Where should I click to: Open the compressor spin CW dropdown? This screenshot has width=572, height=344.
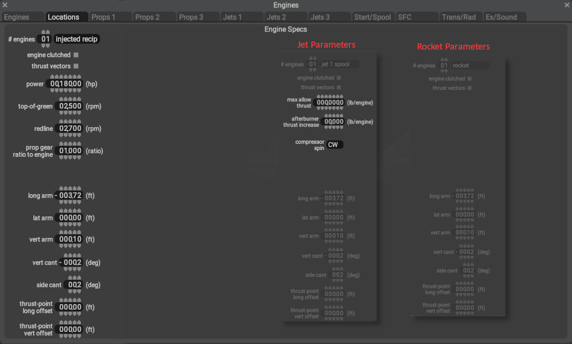coord(334,145)
